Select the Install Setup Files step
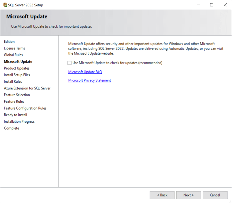232x203 pixels. (x=17, y=75)
